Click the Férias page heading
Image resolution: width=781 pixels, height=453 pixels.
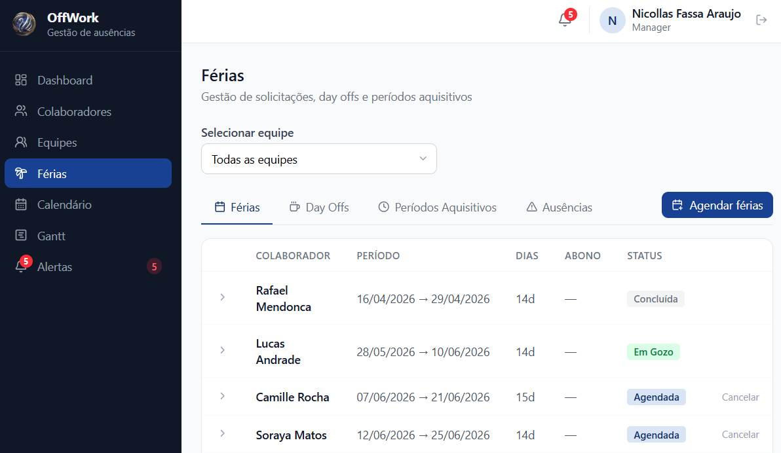pyautogui.click(x=223, y=76)
